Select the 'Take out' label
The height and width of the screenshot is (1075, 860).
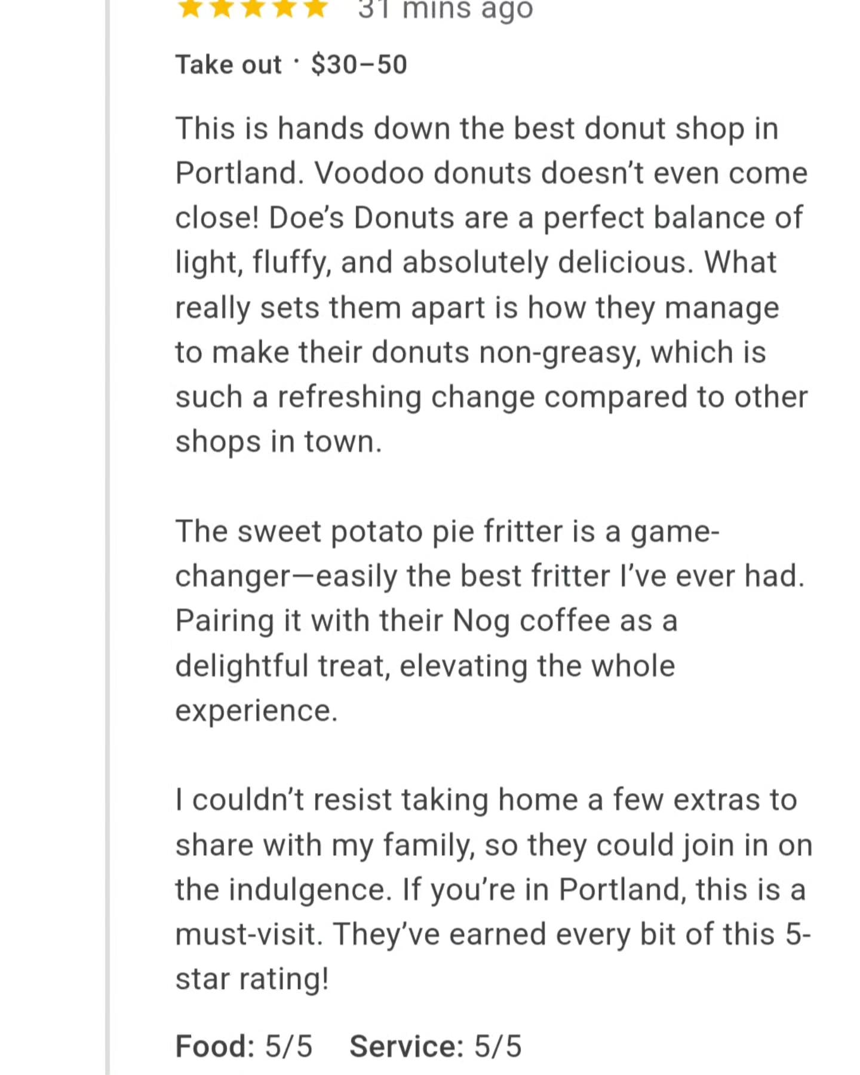[x=228, y=64]
